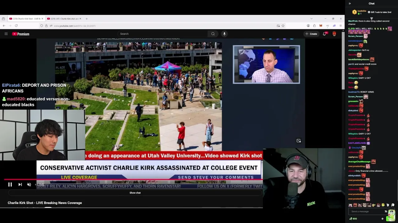Skip to the next video
This screenshot has height=223, width=398.
click(20, 185)
